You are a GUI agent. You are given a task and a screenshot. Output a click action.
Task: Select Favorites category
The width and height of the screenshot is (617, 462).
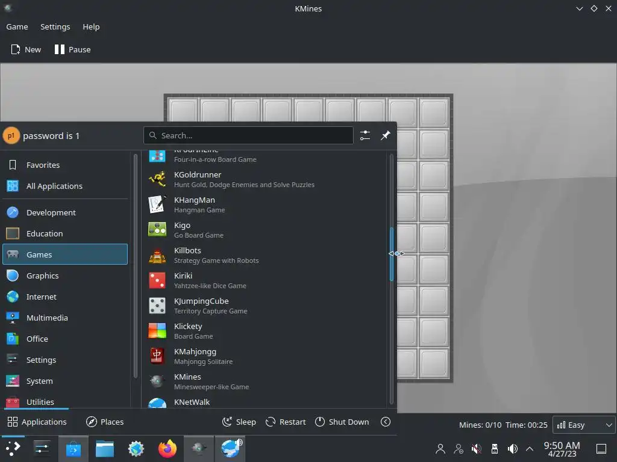pyautogui.click(x=65, y=165)
